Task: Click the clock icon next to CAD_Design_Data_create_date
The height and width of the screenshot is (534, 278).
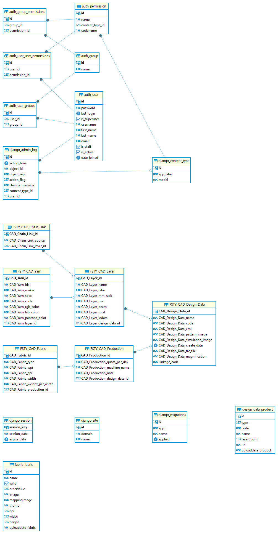Action: coord(156,345)
